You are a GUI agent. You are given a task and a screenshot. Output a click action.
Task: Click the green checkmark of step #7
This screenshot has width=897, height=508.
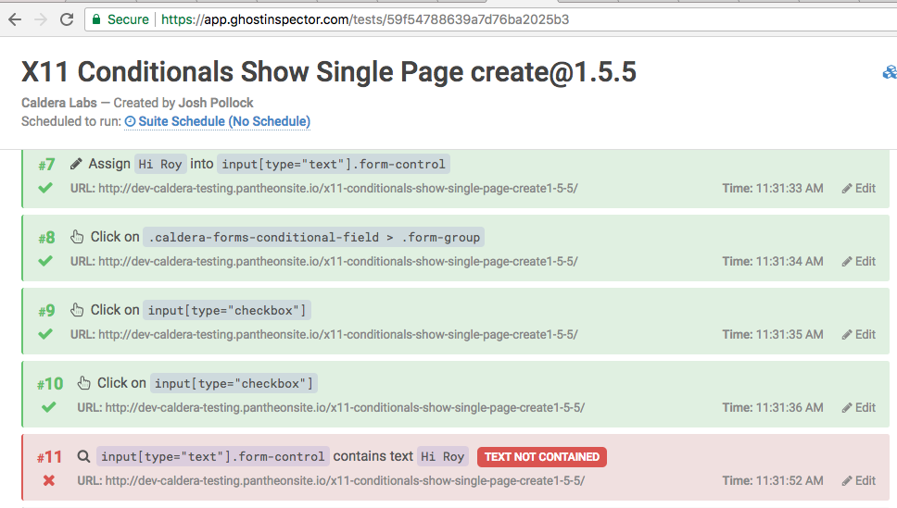pos(45,188)
